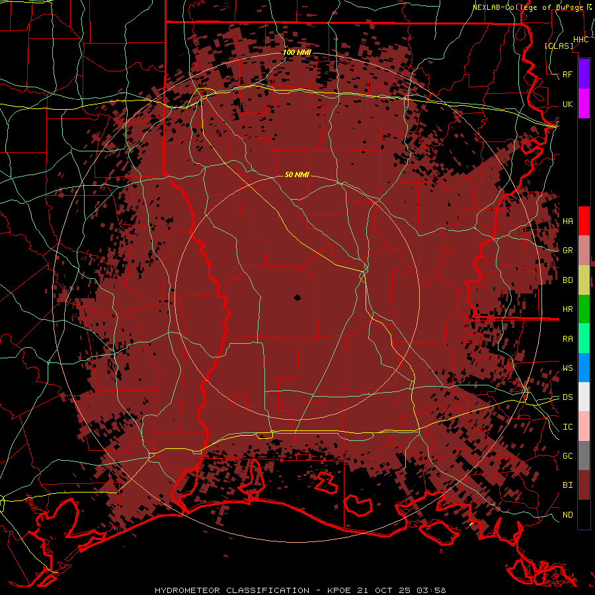Click the GR legend label

568,251
